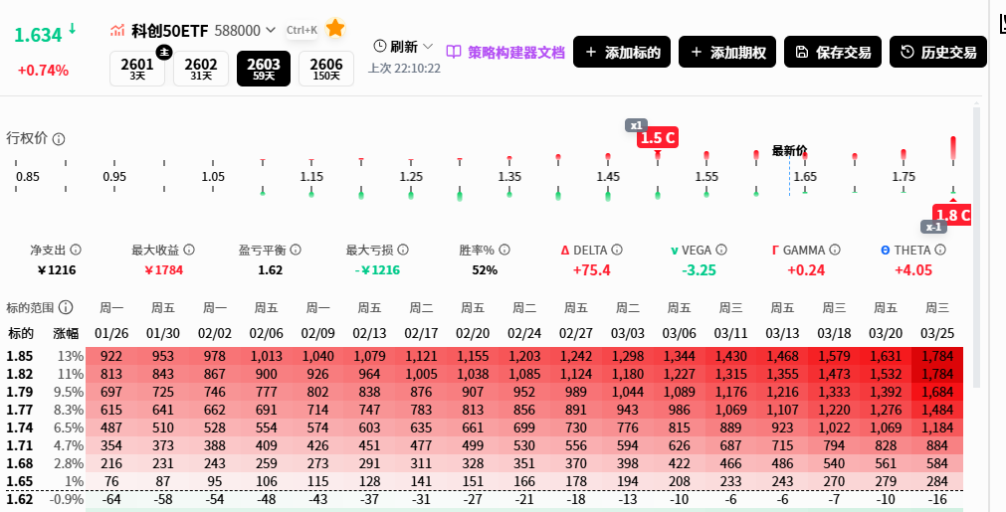The height and width of the screenshot is (512, 1006).
Task: Open the 策略构建器文档 documentation link
Action: click(x=504, y=53)
